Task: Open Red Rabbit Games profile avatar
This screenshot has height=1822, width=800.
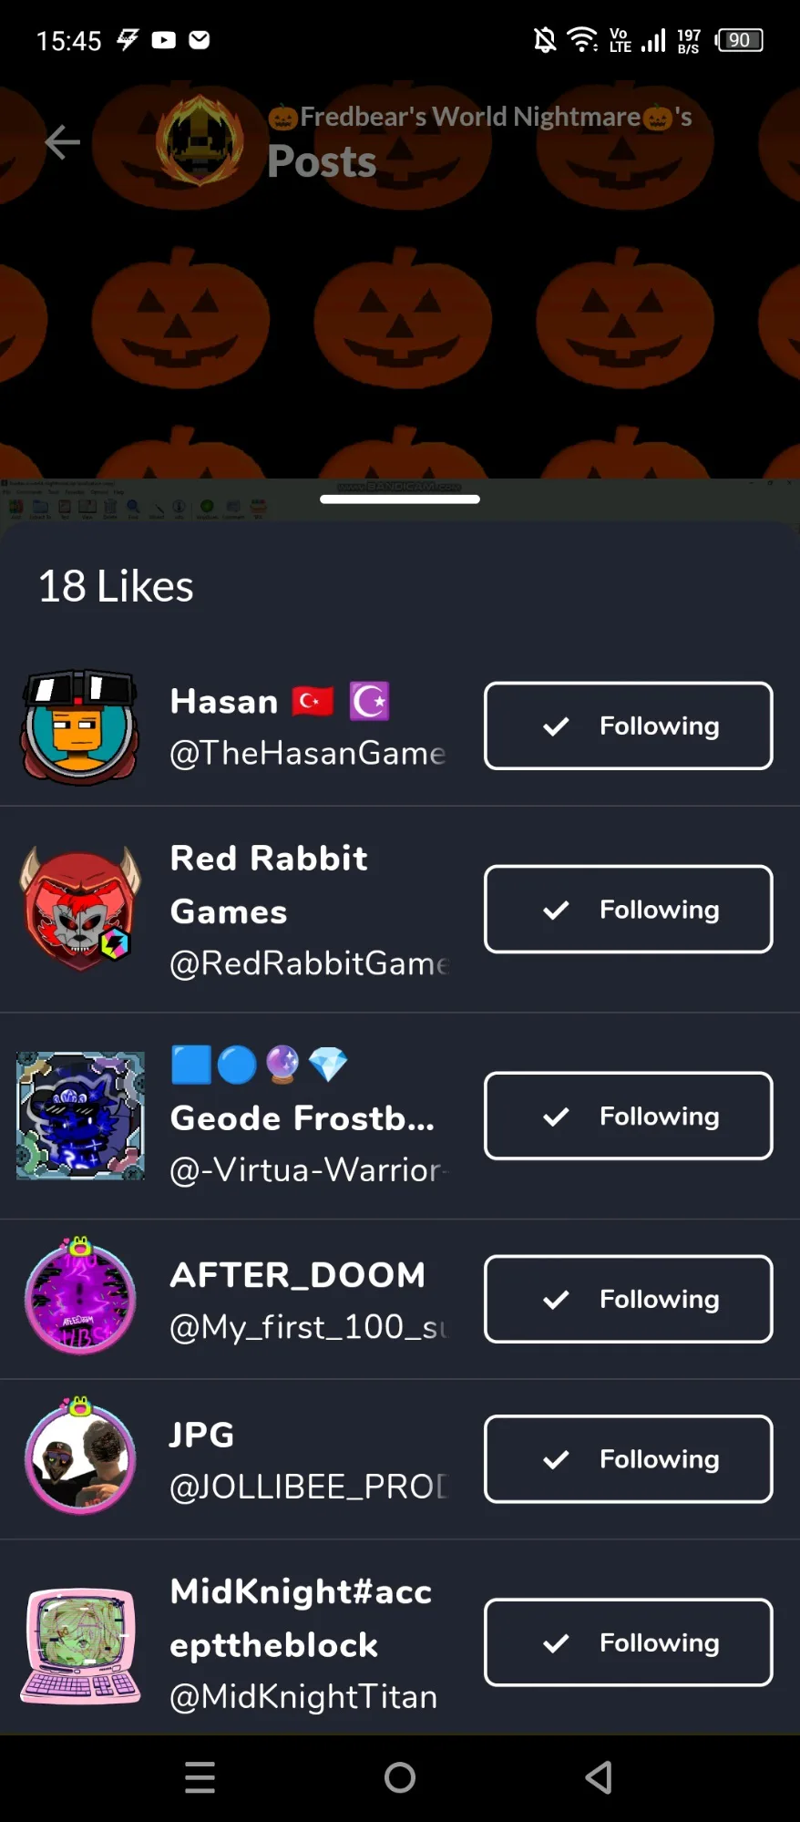Action: tap(81, 909)
